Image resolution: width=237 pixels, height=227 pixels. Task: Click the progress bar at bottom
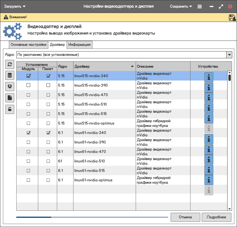[x=92, y=217]
